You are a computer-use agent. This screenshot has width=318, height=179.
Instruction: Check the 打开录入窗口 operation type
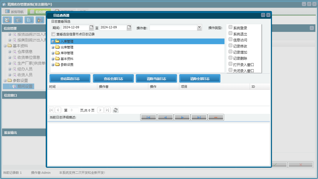coord(230,64)
